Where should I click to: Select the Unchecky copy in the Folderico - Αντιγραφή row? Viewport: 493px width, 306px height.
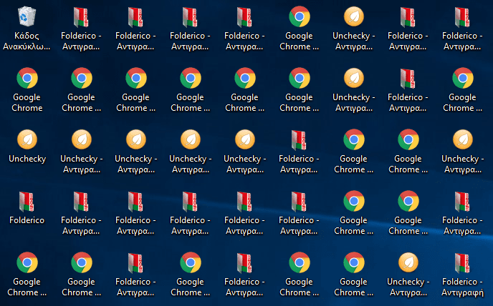[x=408, y=262]
